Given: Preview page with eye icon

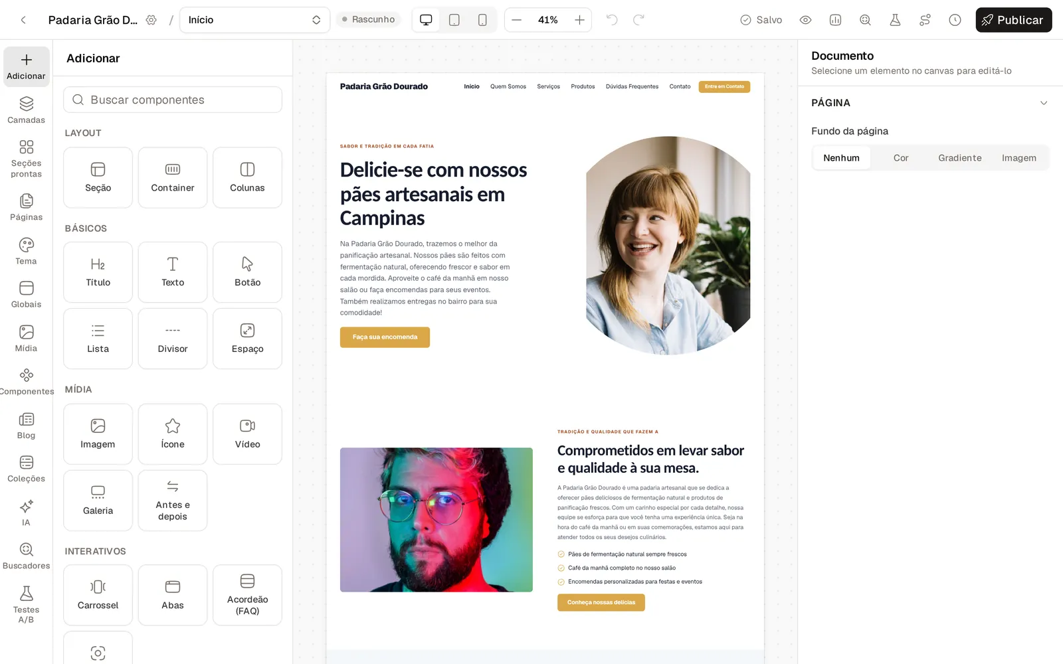Looking at the screenshot, I should (805, 20).
